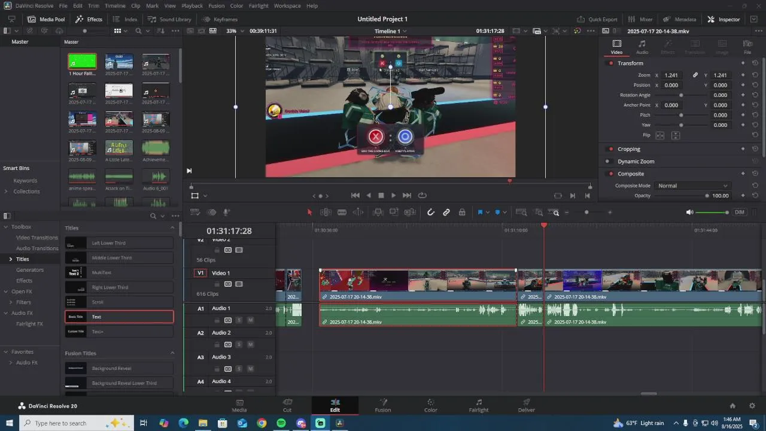Expand the Open FX tree item

point(5,292)
